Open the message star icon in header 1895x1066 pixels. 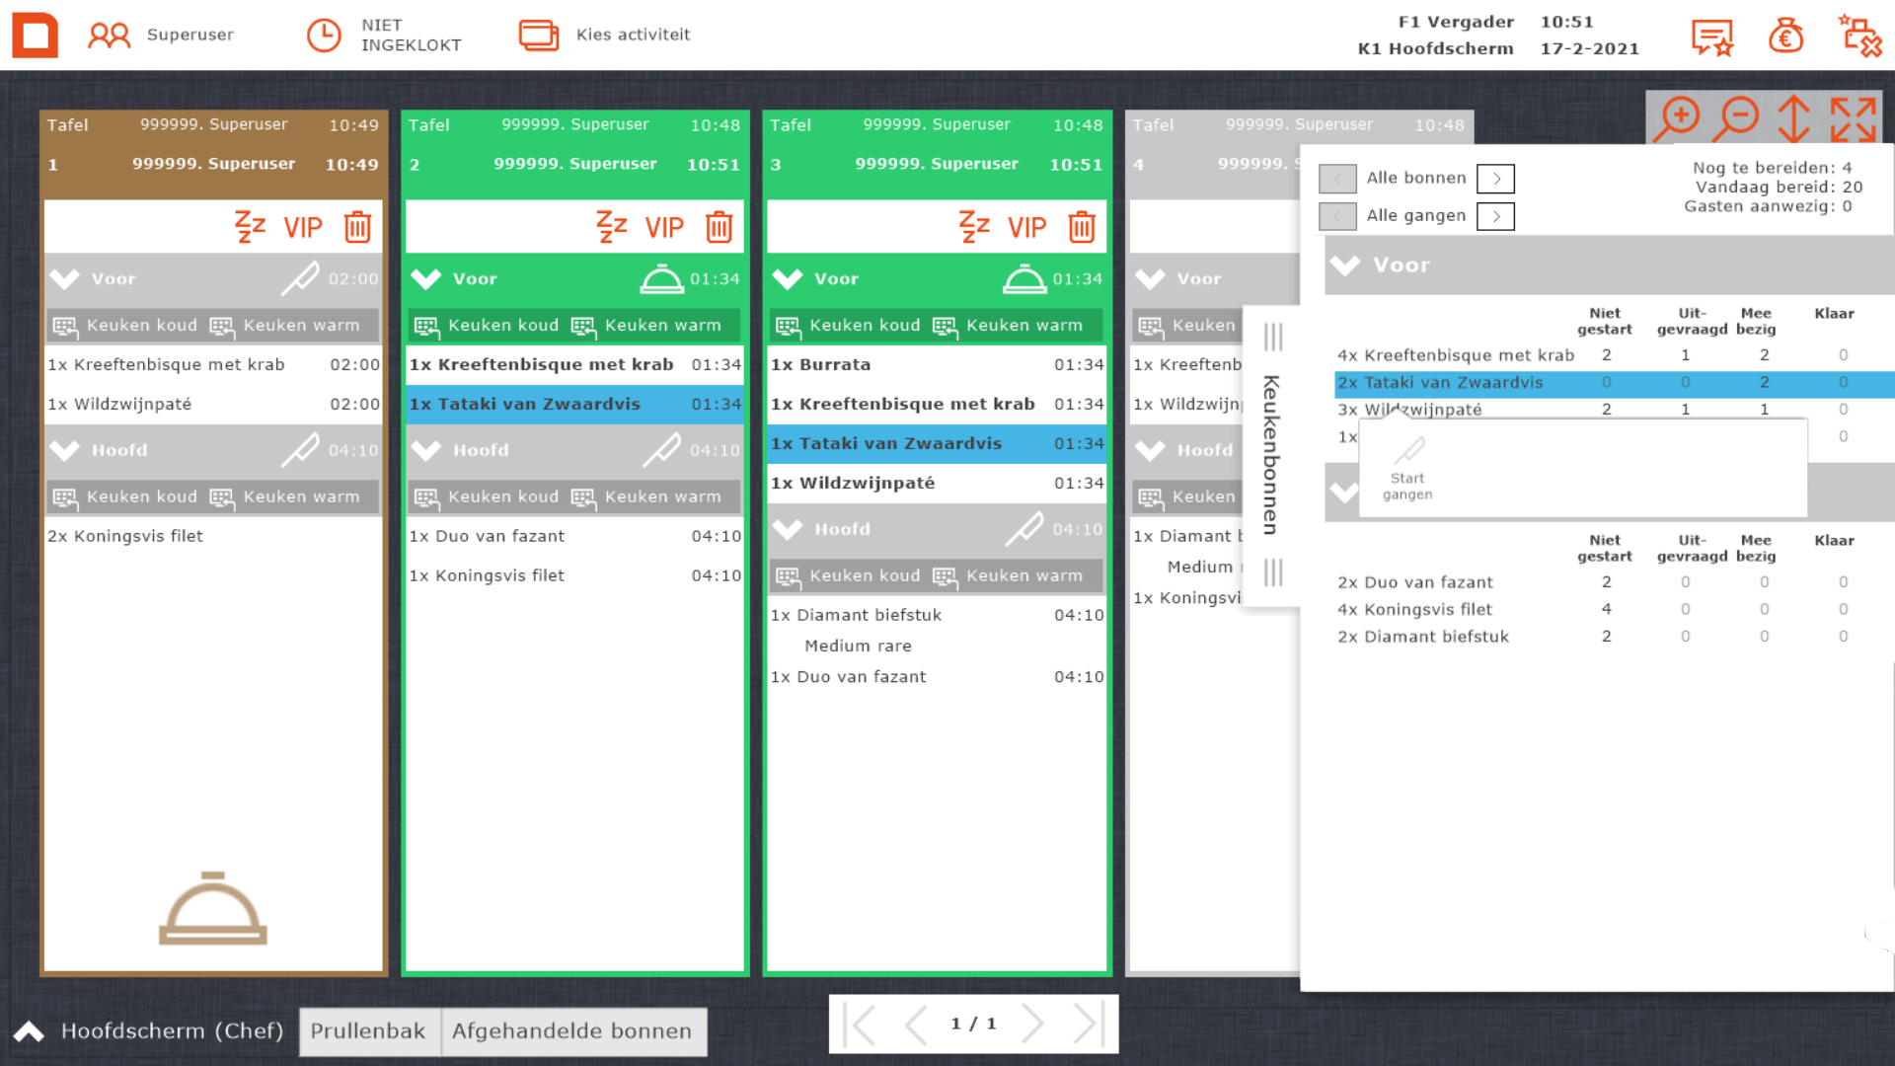point(1711,37)
